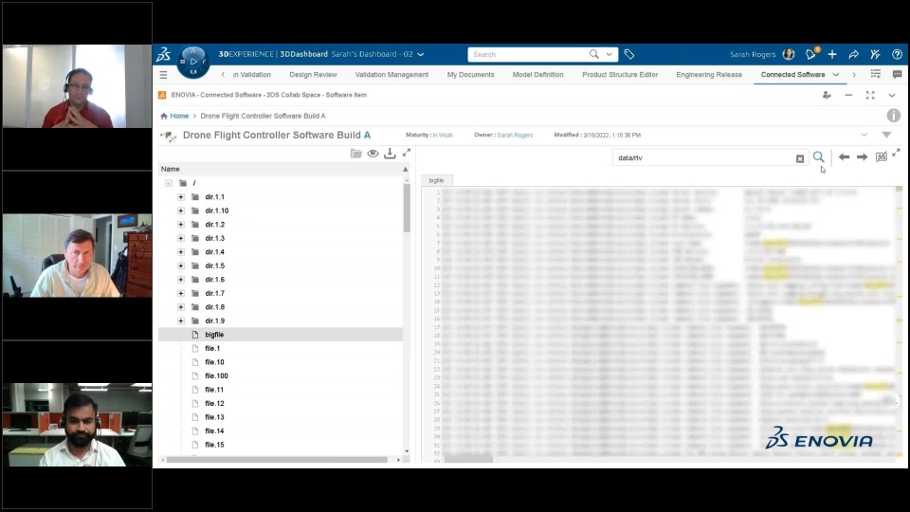Open the Sarah's Dashboard dropdown
Image resolution: width=910 pixels, height=512 pixels.
(x=421, y=55)
